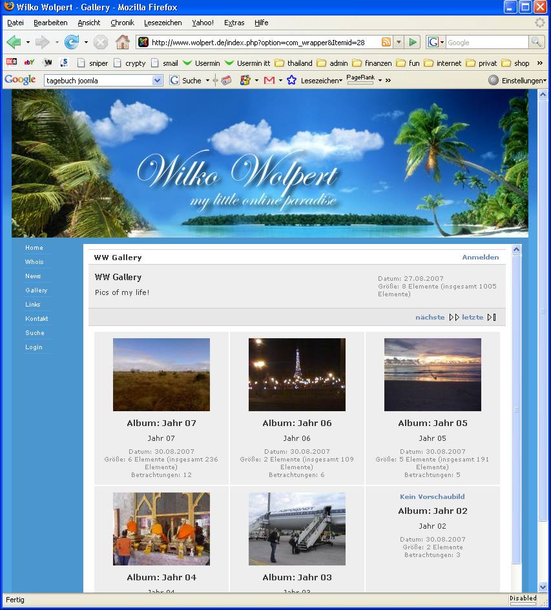Screen dimensions: 551x610
Task: Click the Google search engine icon
Action: [433, 42]
